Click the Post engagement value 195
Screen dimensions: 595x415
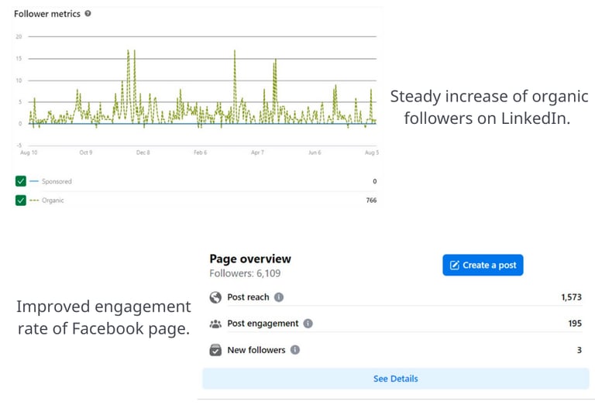pyautogui.click(x=574, y=324)
